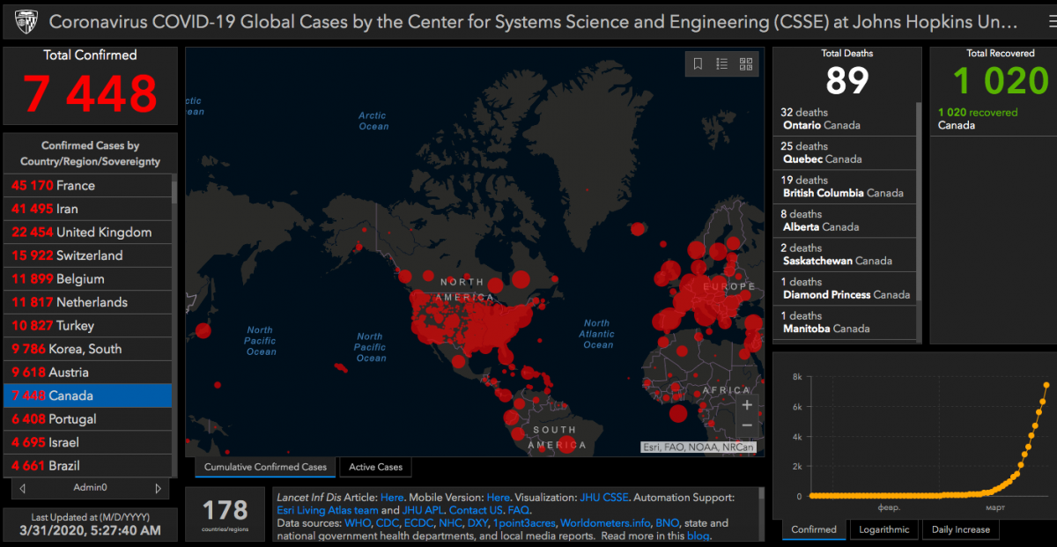Select the Logarithmic chart tab
This screenshot has width=1057, height=547.
pyautogui.click(x=883, y=529)
